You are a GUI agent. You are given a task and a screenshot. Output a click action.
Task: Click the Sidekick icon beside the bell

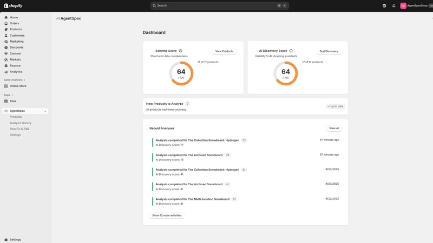(384, 6)
